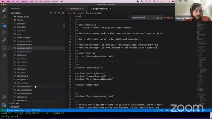Click the remote window indicator in status bar
The width and height of the screenshot is (212, 119).
tap(3, 110)
